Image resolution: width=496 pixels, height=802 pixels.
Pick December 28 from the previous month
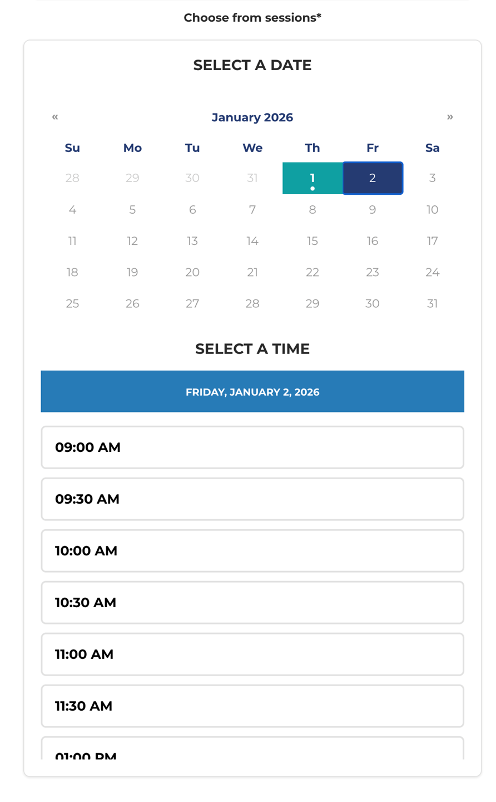[x=72, y=178]
